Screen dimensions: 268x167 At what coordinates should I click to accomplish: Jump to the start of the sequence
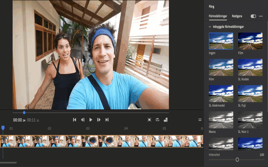point(74,120)
